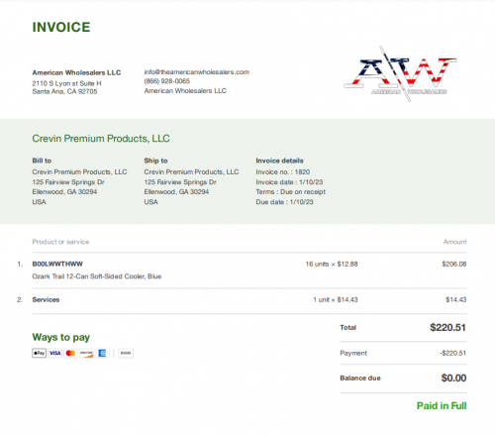Click the Amount column header
495x437 pixels.
[x=454, y=242]
